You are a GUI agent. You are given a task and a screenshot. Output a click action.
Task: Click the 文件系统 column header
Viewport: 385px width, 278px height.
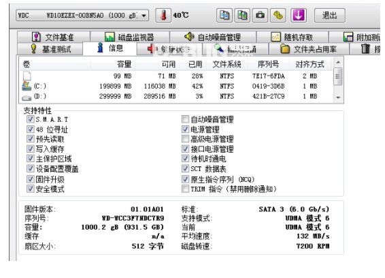(227, 64)
